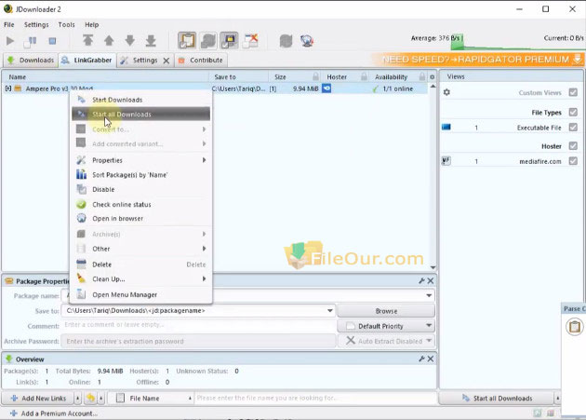Close the Package Properties panel
Screen dimensions: 586x420
pyautogui.click(x=431, y=280)
